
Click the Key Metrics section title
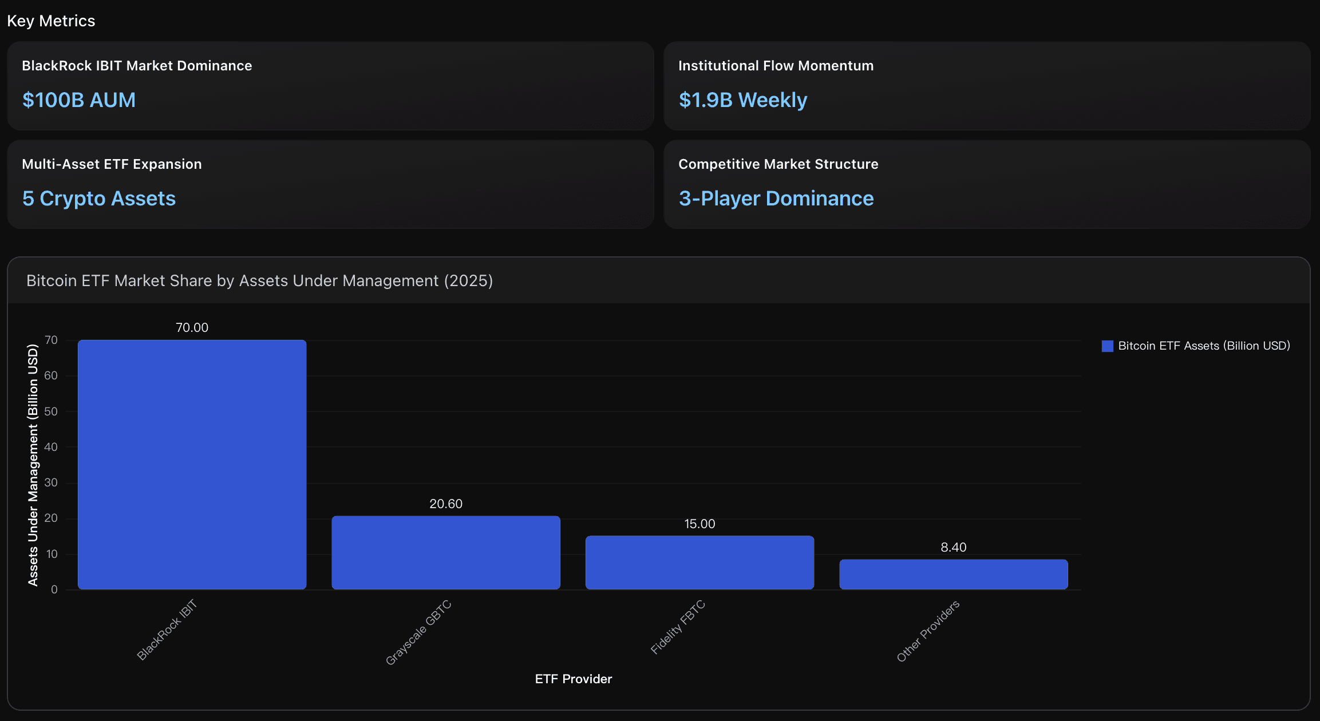pyautogui.click(x=51, y=21)
